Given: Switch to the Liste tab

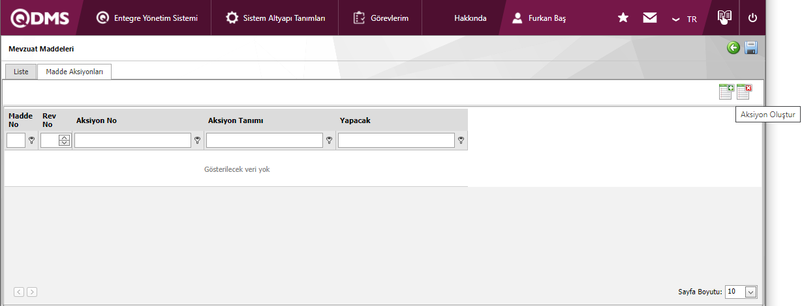Looking at the screenshot, I should [x=21, y=72].
